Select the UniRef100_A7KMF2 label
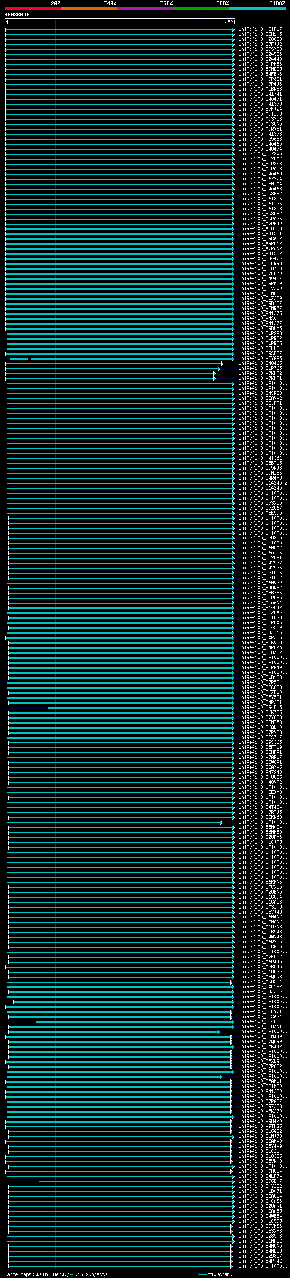290x1278 pixels. [x=260, y=373]
